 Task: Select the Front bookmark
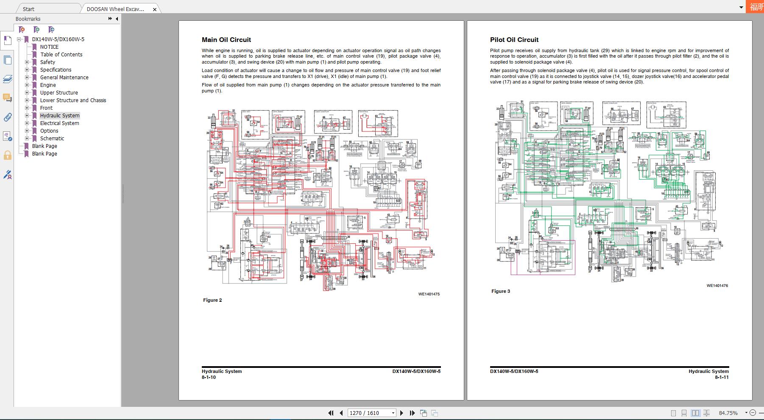pos(46,108)
